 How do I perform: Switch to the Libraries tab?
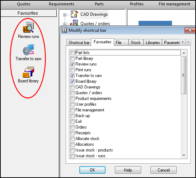(153, 43)
